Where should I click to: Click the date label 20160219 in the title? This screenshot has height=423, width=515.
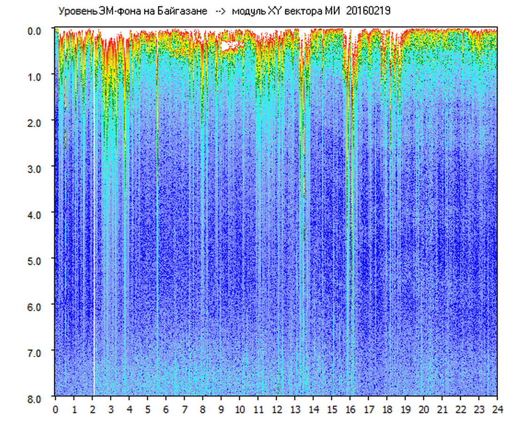point(368,11)
